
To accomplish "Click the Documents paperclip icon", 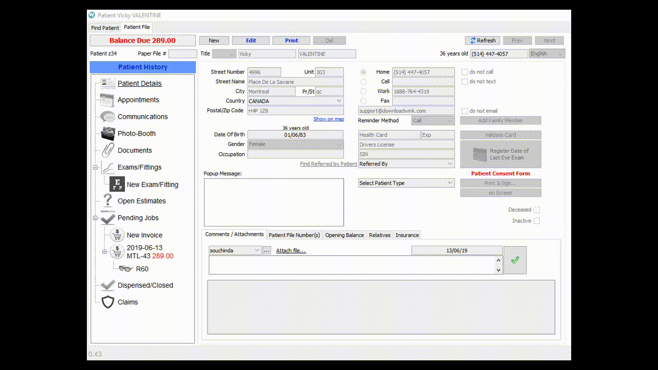I will (107, 150).
